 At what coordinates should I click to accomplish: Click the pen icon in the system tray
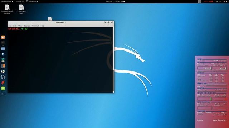[217, 1]
